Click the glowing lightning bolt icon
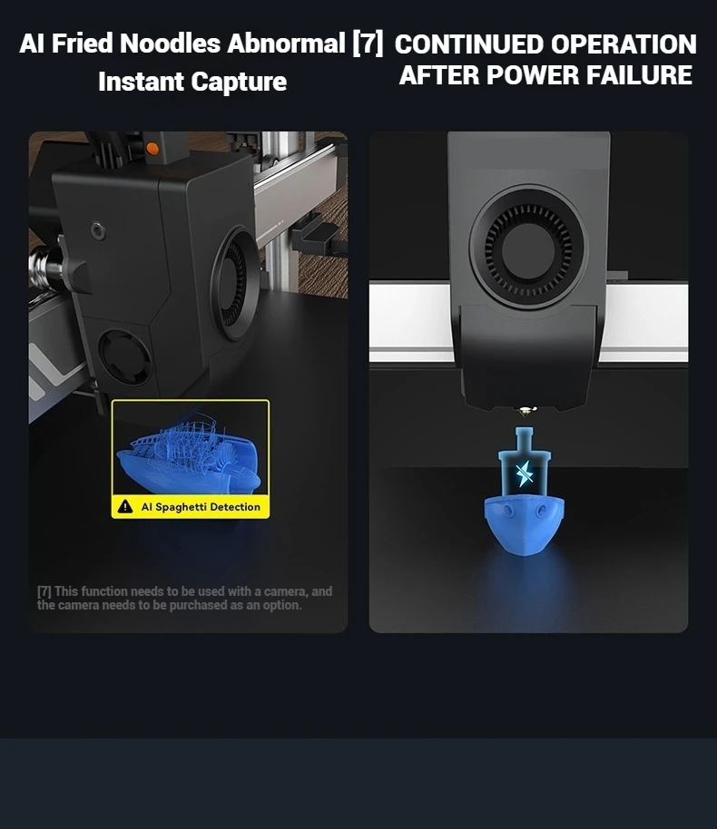The image size is (717, 829). (525, 473)
